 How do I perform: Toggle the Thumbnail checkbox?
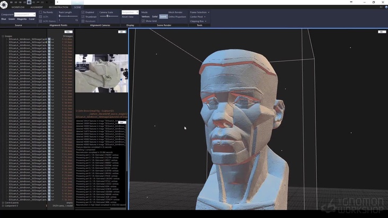click(83, 16)
